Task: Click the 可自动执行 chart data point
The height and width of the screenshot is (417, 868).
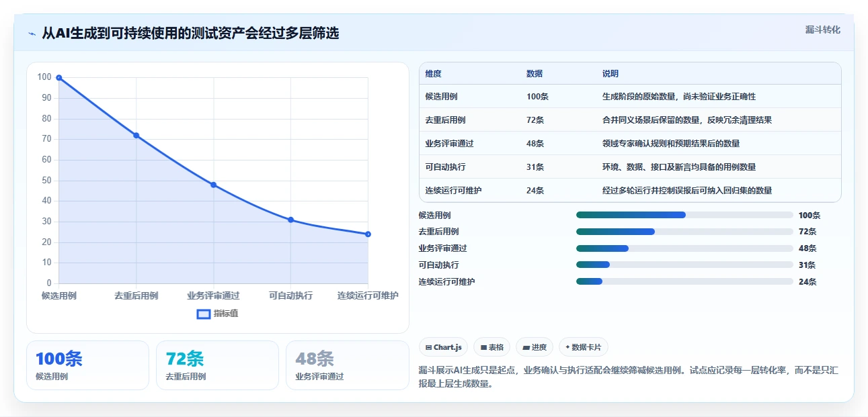Action: [290, 220]
